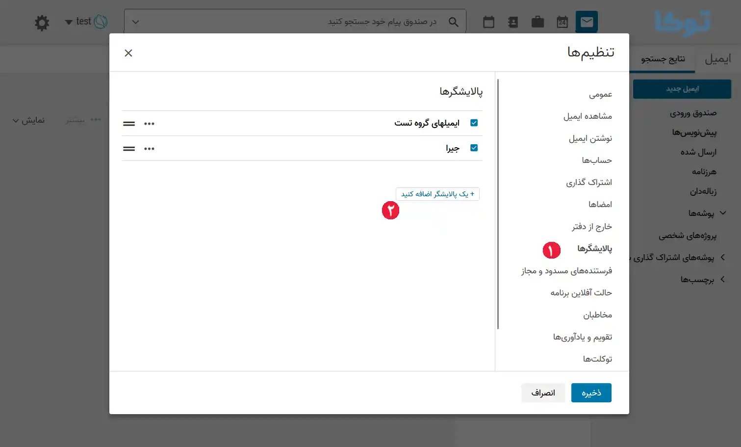Image resolution: width=741 pixels, height=447 pixels.
Task: Select حساب‌ها settings category
Action: pos(597,160)
